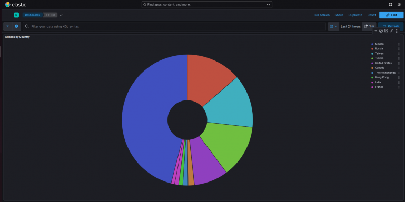405x202 pixels.
Task: Duplicate the dashboard
Action: click(x=355, y=15)
